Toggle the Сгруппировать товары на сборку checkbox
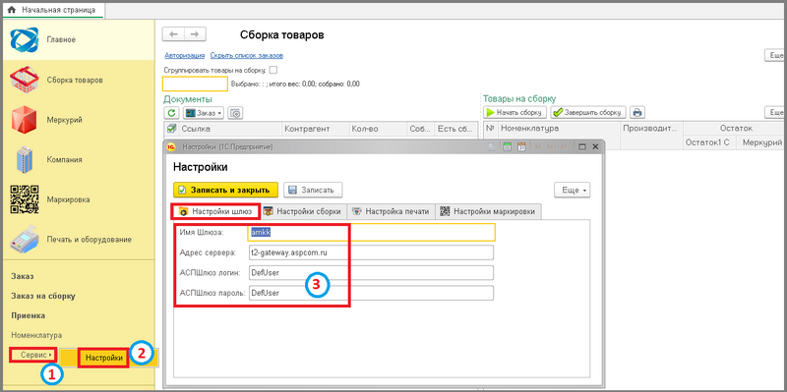 (x=273, y=70)
